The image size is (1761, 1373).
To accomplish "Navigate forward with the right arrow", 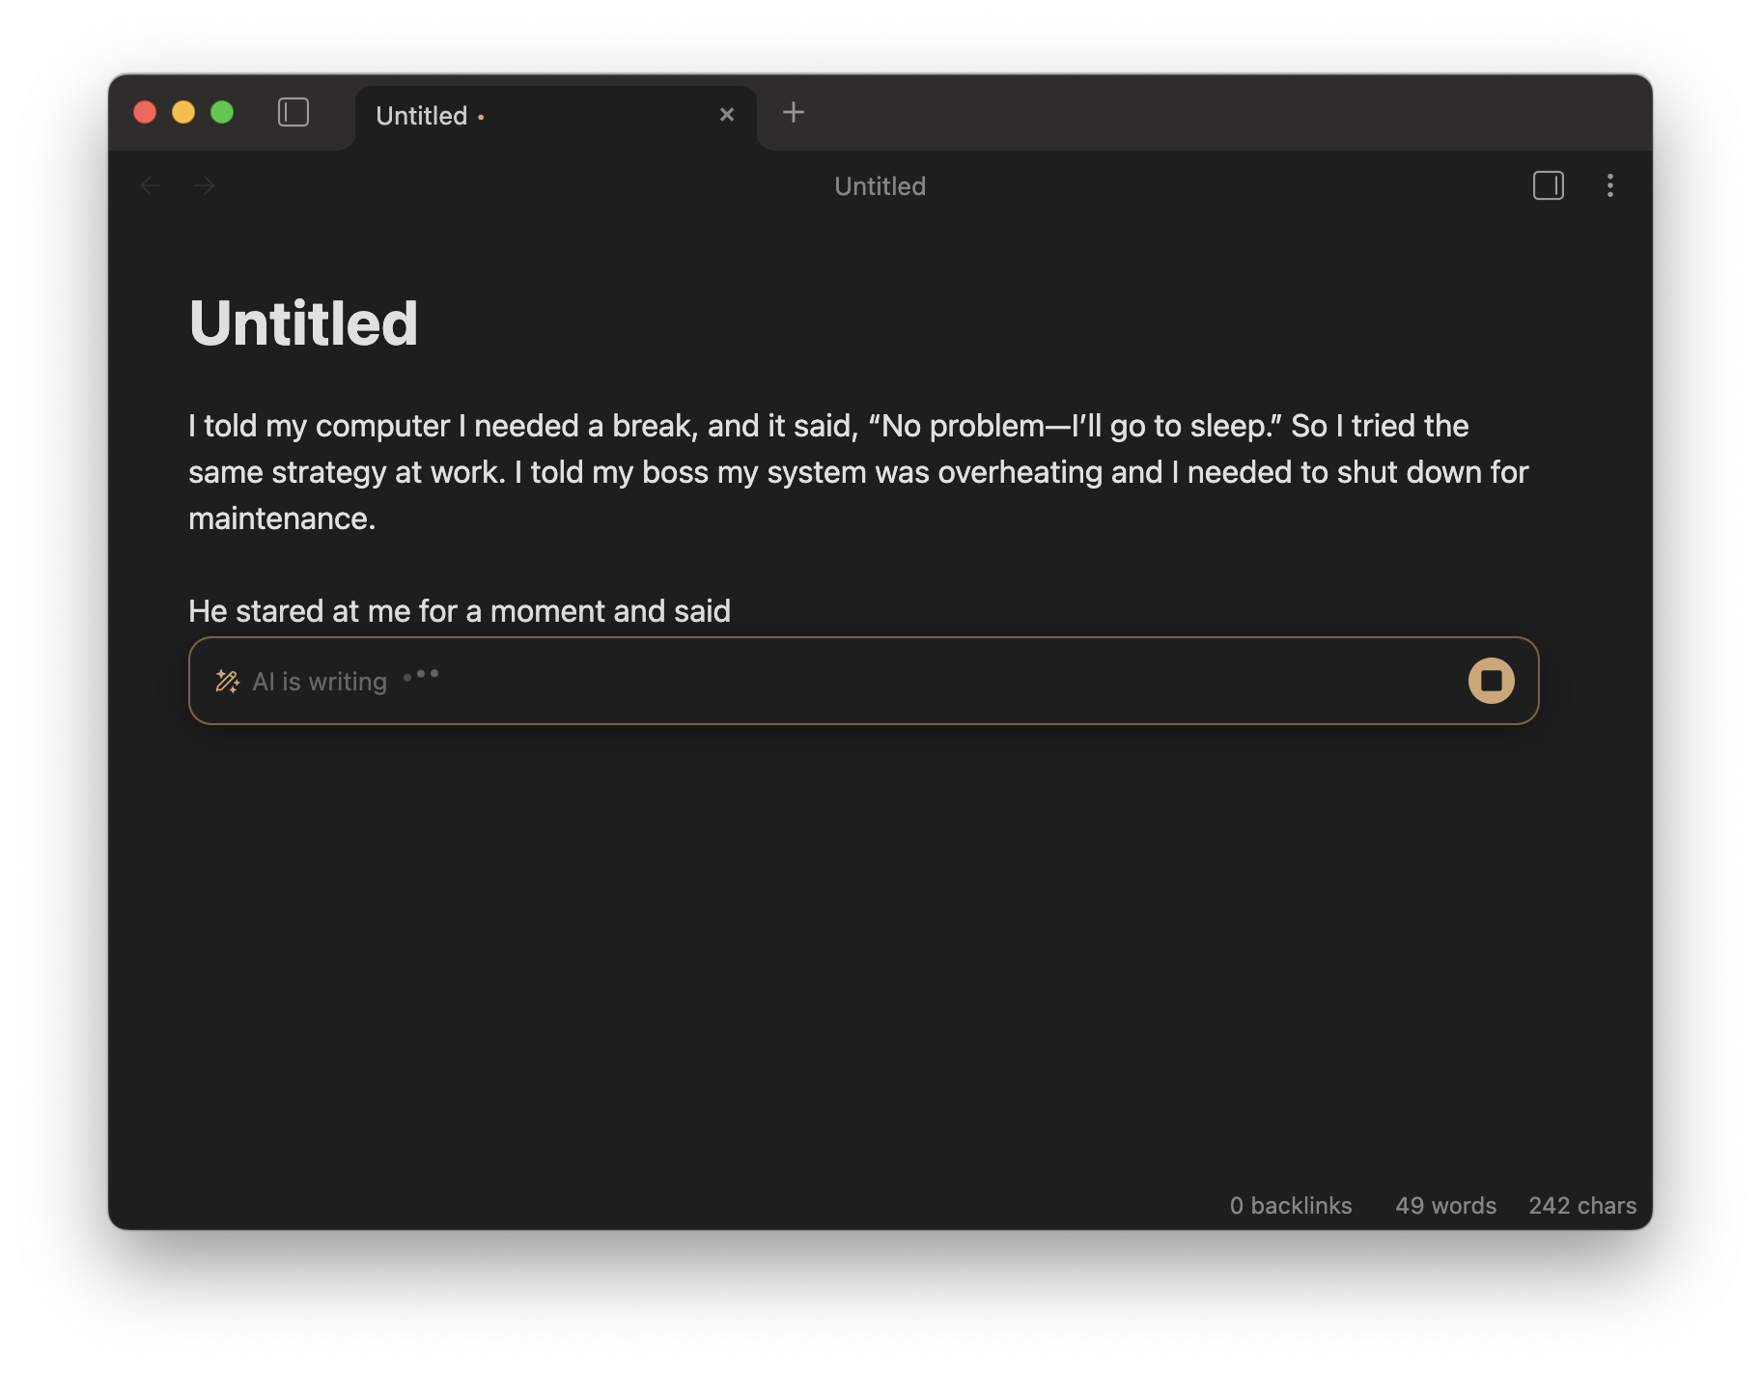I will click(205, 185).
